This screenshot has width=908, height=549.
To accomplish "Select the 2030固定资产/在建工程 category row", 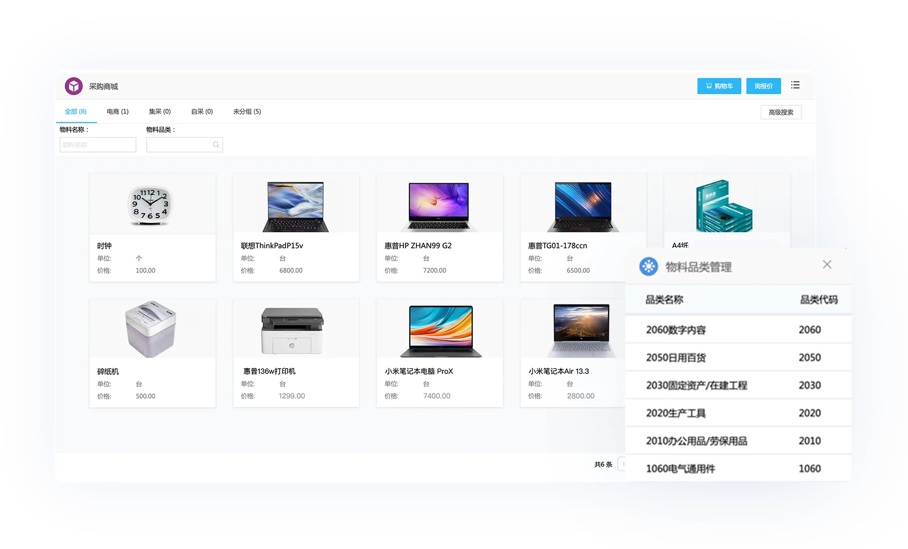I will click(738, 386).
